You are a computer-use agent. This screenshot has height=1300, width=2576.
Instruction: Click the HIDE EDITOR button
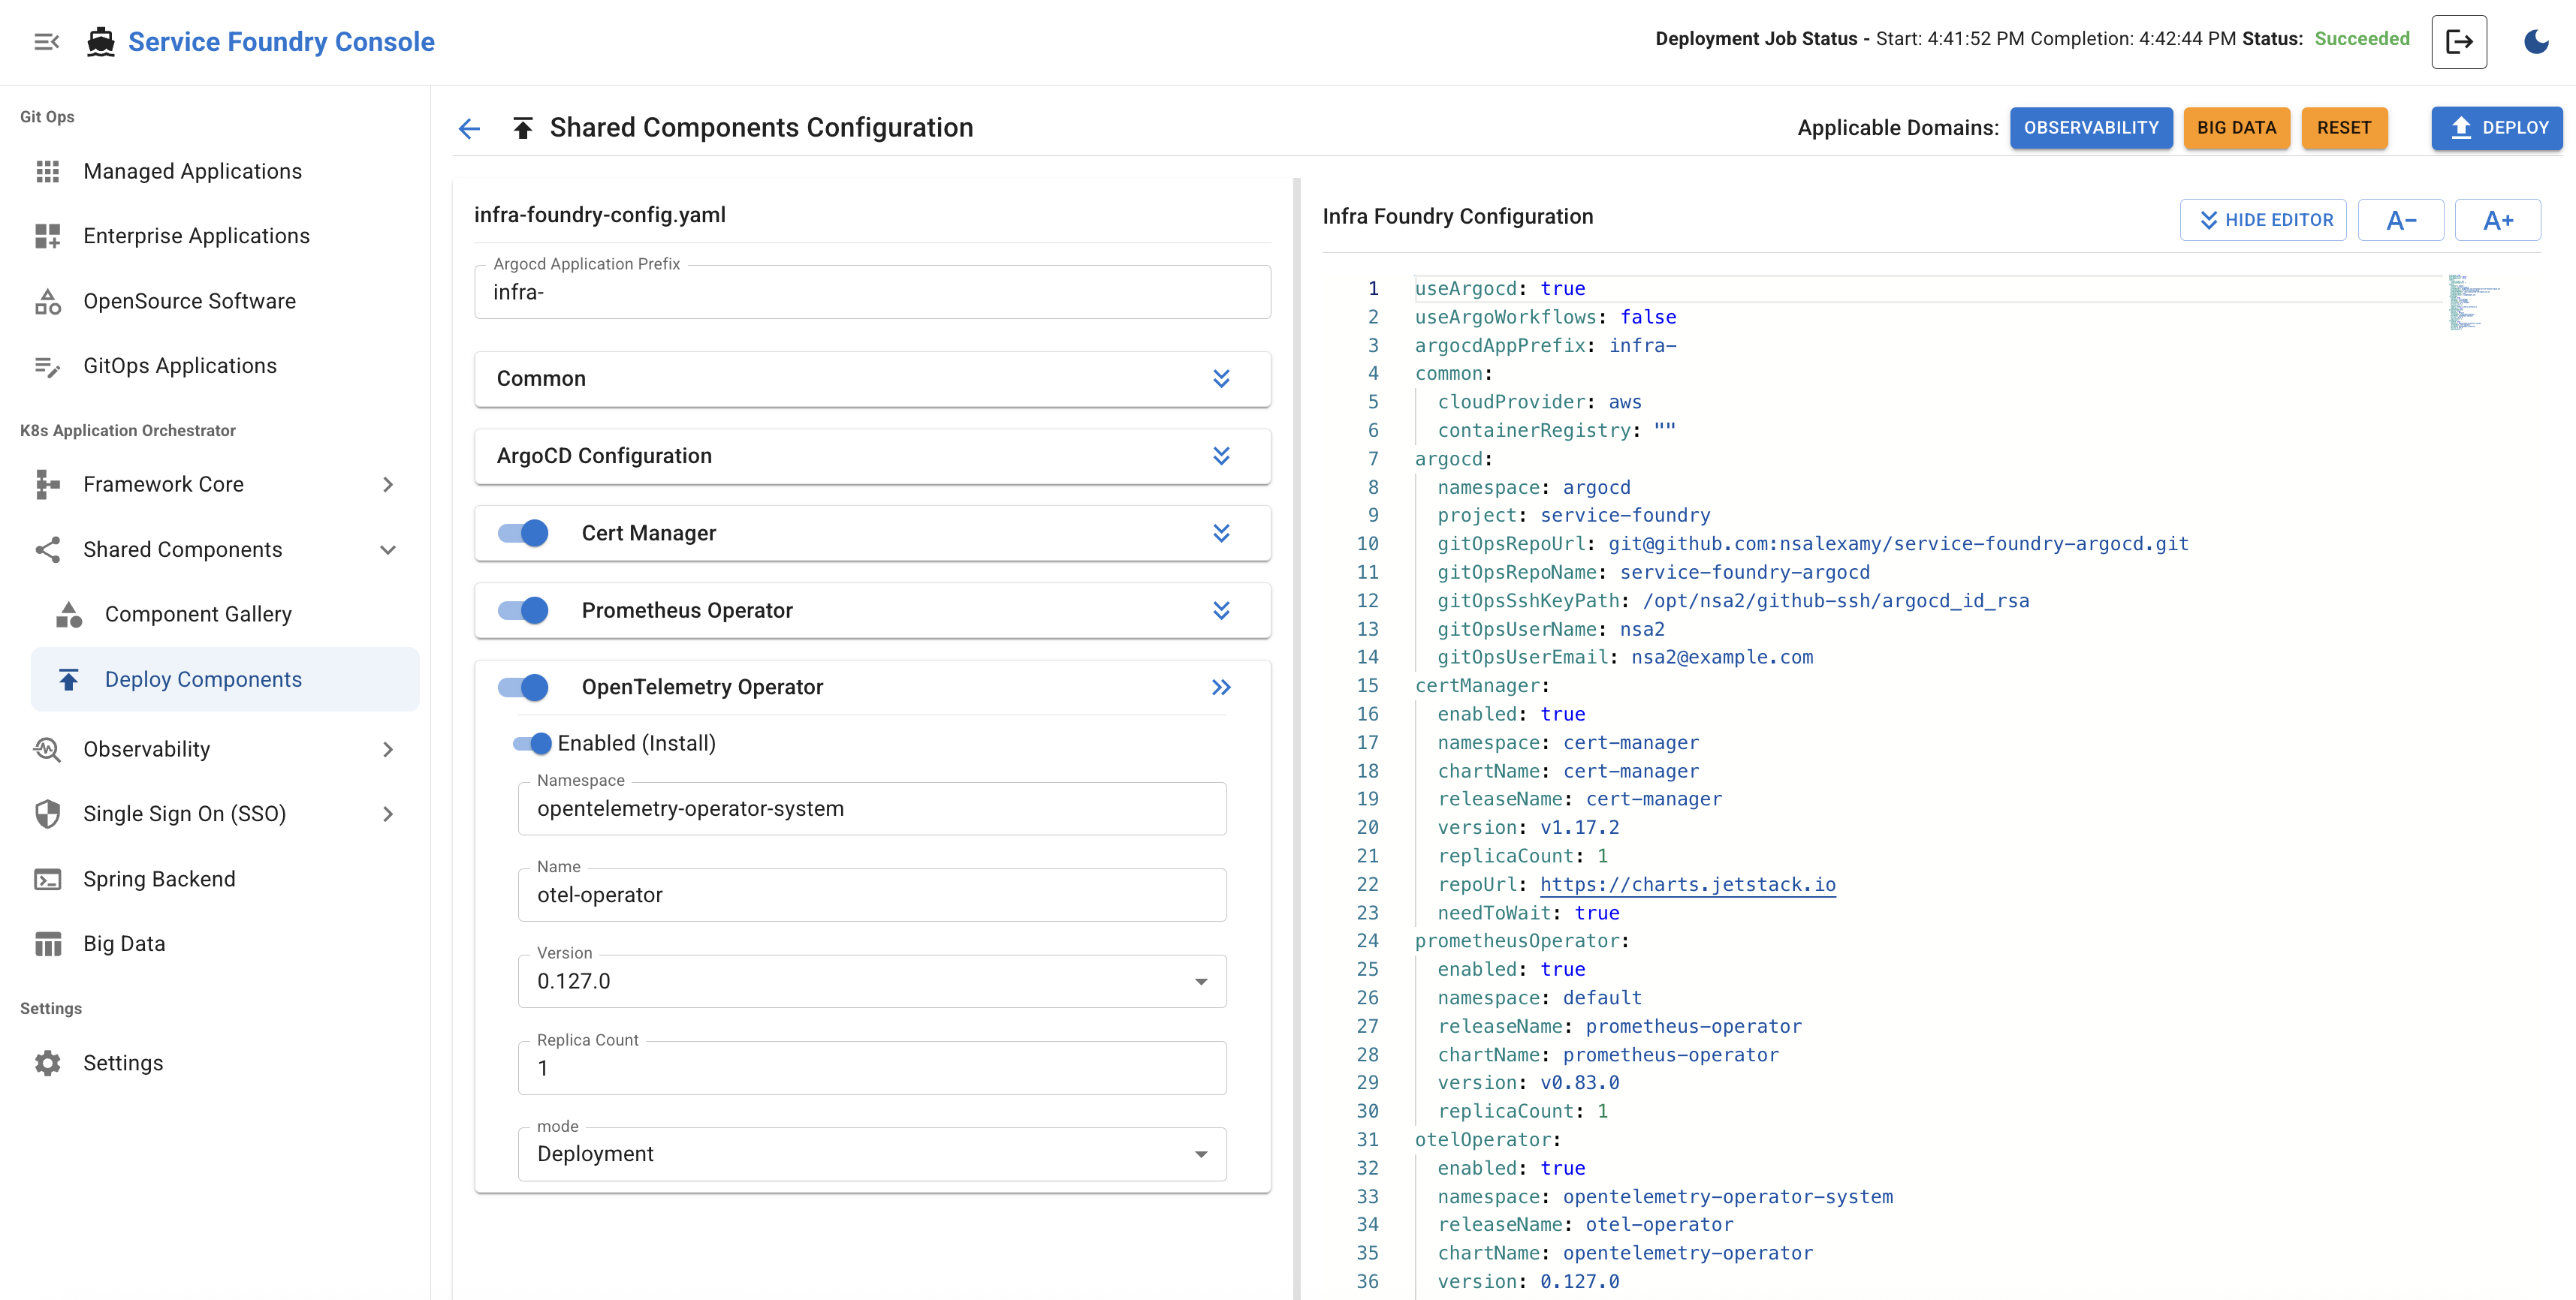click(x=2263, y=220)
